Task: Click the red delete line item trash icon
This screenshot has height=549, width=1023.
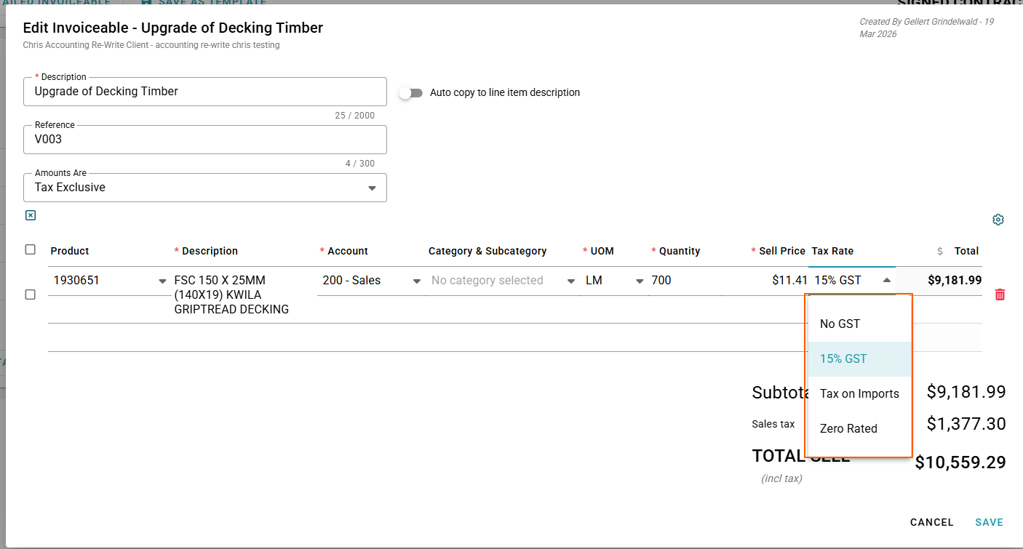Action: (x=1000, y=294)
